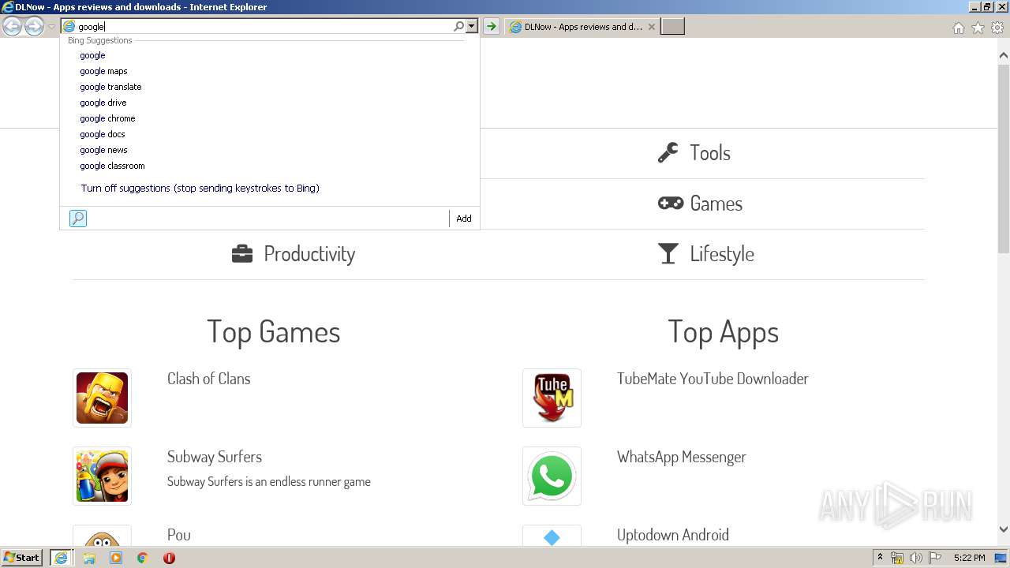Image resolution: width=1010 pixels, height=568 pixels.
Task: Click the Add search provider button
Action: (464, 219)
